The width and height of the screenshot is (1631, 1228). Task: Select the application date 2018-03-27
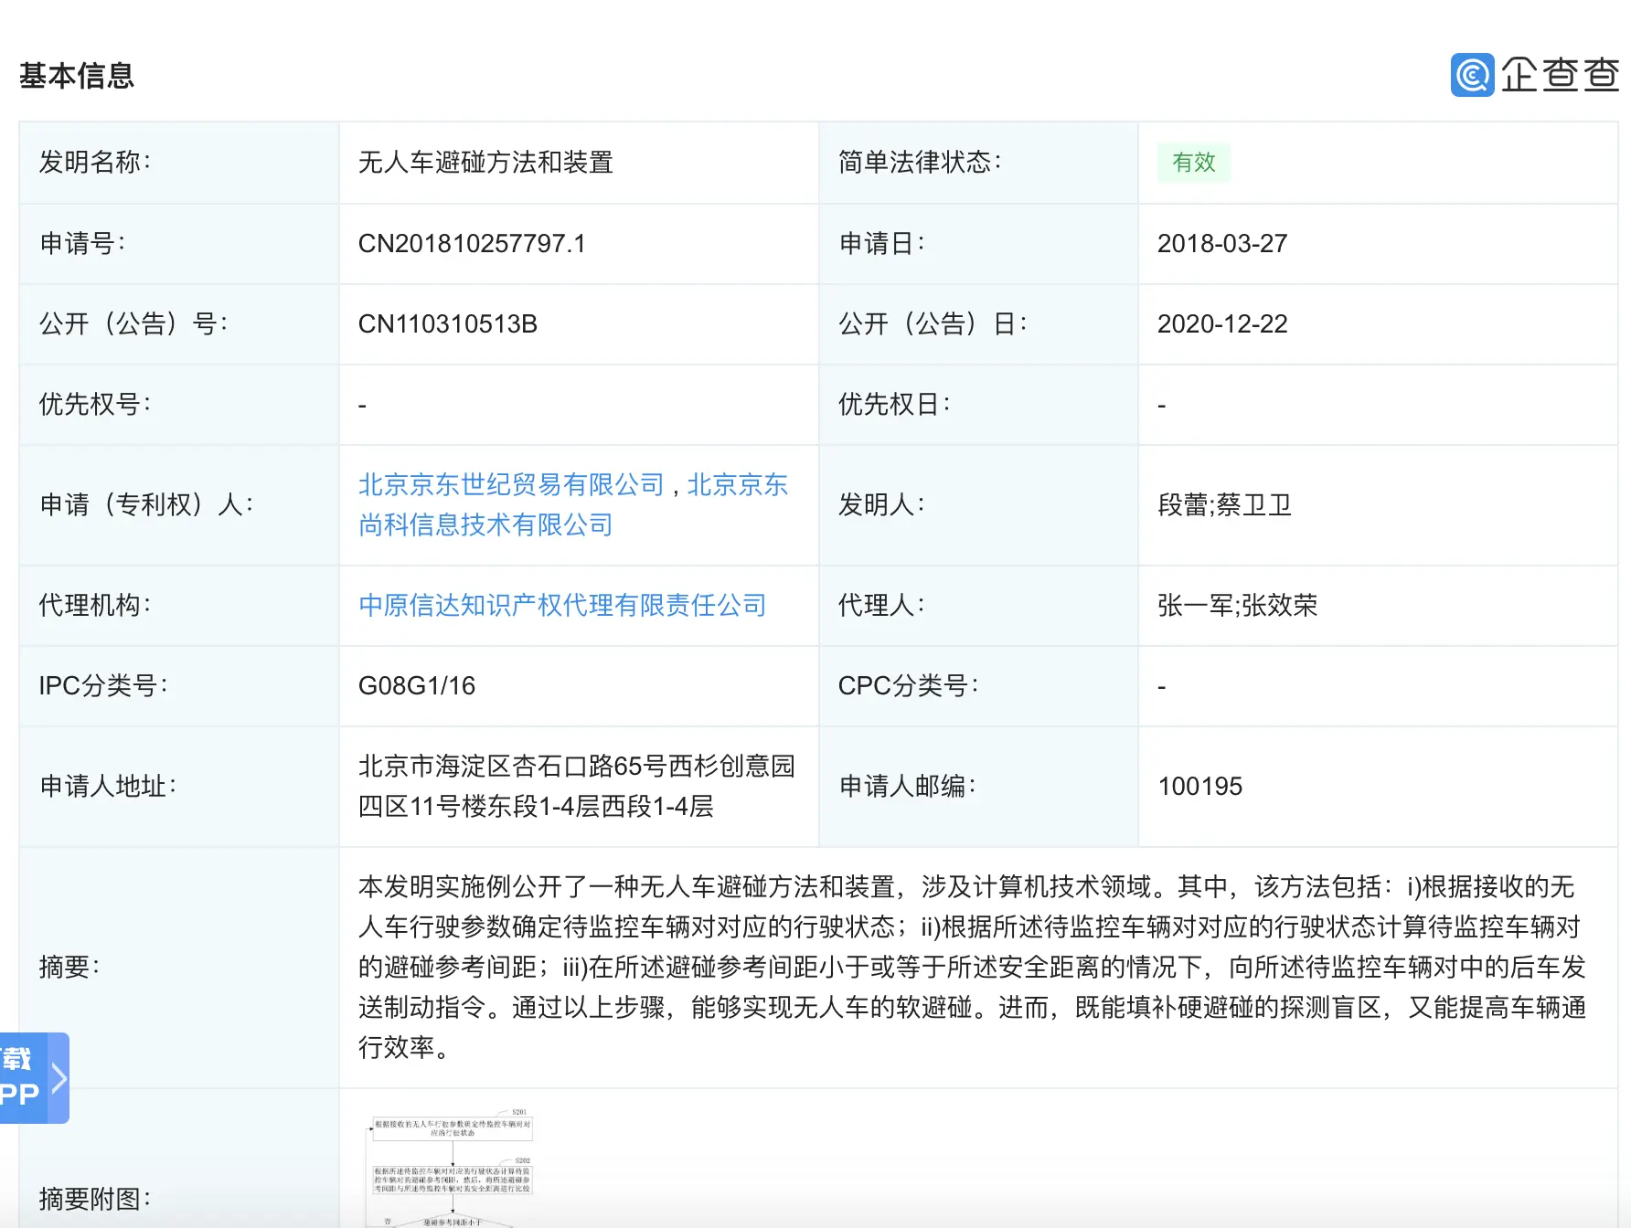(1222, 244)
